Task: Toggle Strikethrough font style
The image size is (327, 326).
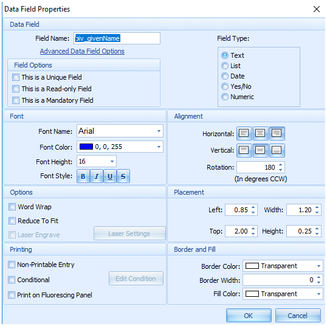Action: pos(123,176)
